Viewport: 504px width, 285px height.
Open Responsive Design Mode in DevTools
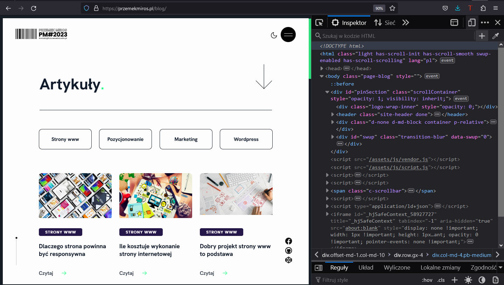tap(471, 23)
